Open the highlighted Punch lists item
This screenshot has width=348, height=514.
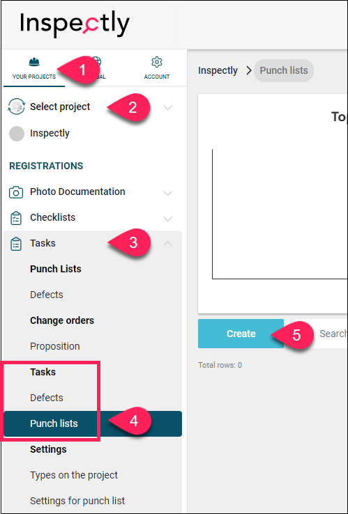[x=93, y=423]
